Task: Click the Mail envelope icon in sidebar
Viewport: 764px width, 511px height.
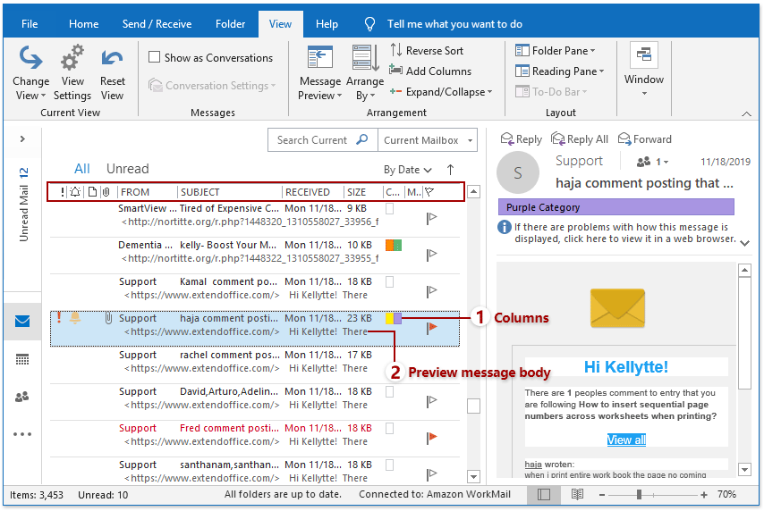Action: [x=22, y=322]
